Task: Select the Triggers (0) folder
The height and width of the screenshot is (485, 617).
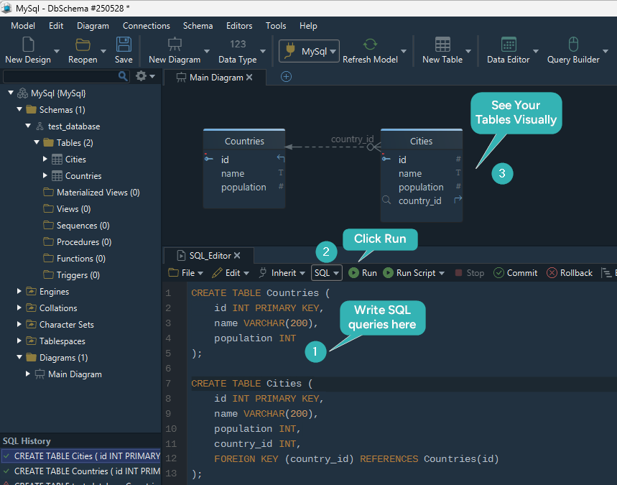Action: (x=78, y=274)
